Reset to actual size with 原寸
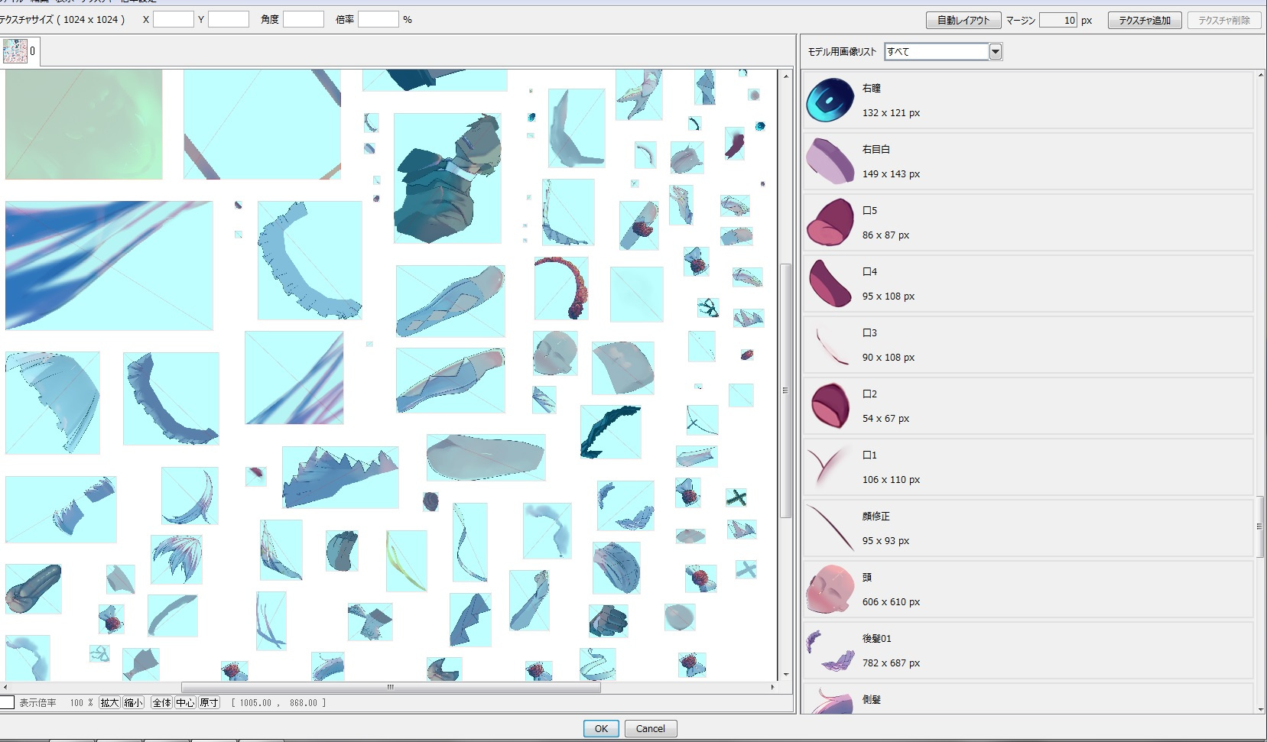 tap(209, 702)
